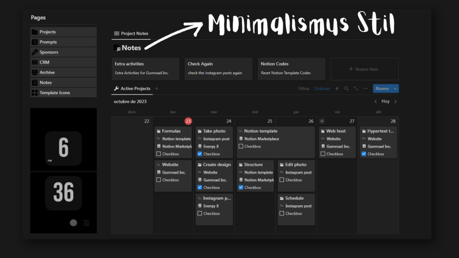Open the CRM page in sidebar
Viewport: 459px width, 258px height.
tap(63, 62)
